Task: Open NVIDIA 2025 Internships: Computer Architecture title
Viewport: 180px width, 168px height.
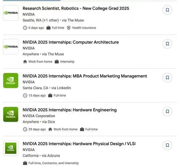Action: click(71, 42)
